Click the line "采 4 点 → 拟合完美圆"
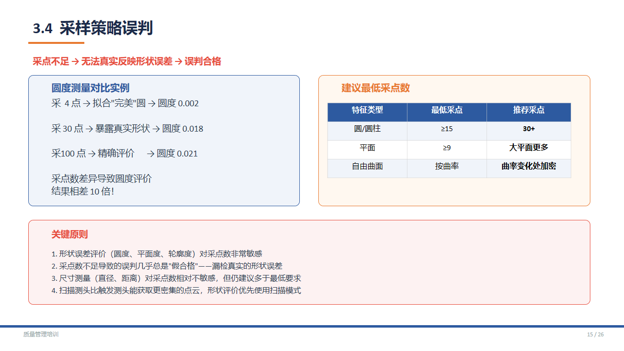The width and height of the screenshot is (624, 351). [x=125, y=103]
